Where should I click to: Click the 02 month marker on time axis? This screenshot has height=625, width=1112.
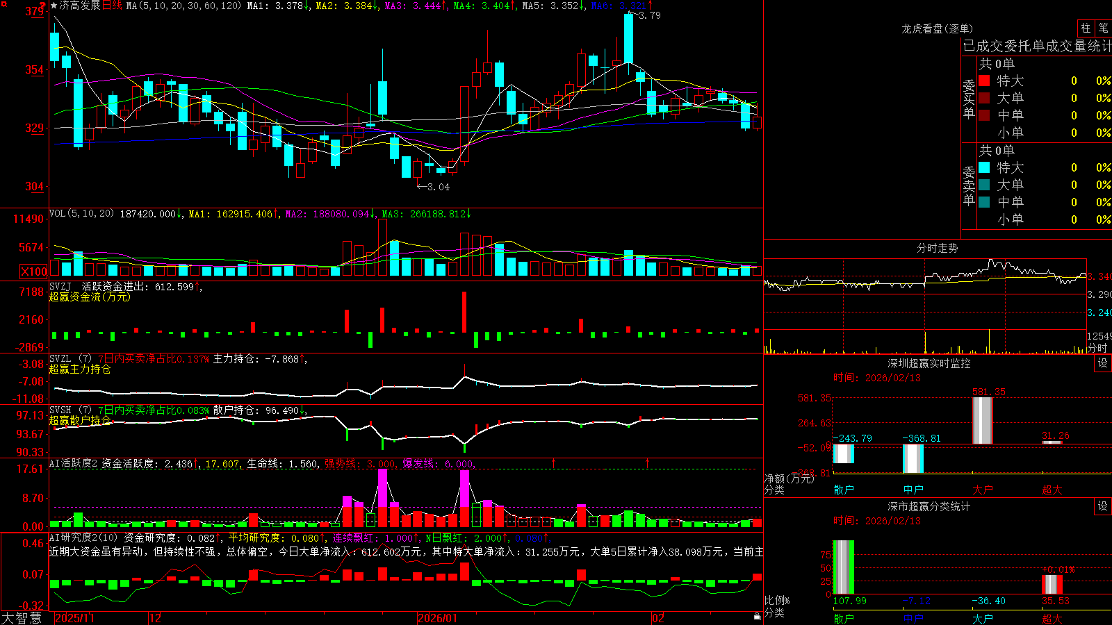[659, 618]
